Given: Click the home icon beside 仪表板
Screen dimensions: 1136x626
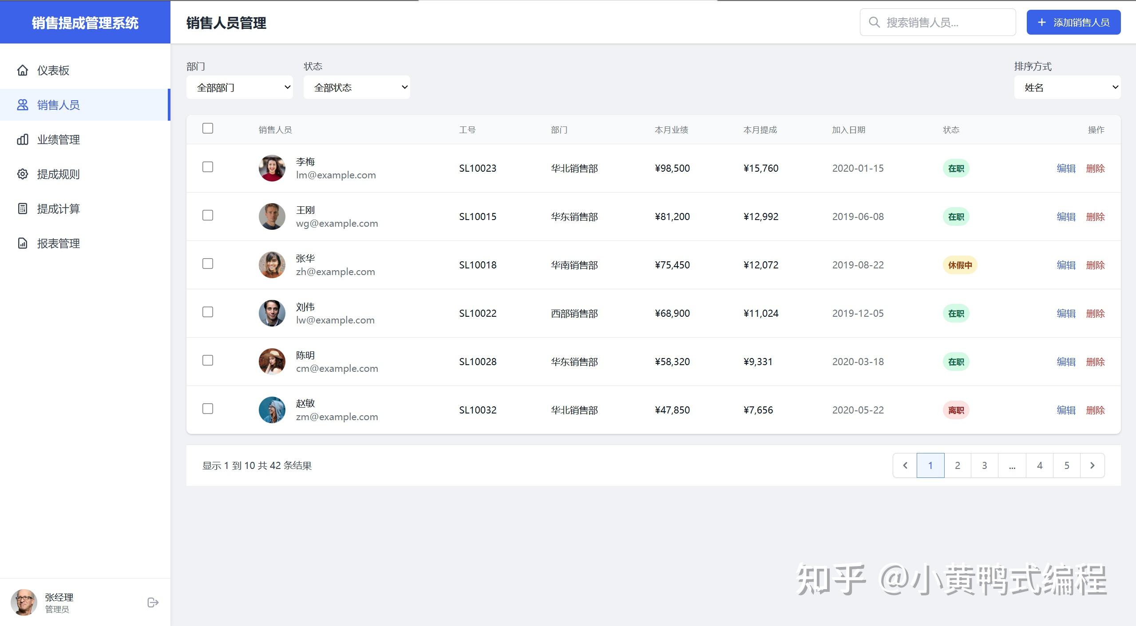Looking at the screenshot, I should 23,70.
